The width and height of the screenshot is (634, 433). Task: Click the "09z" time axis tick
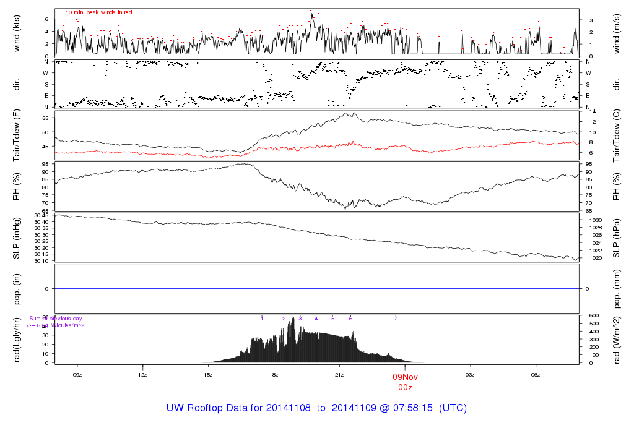click(77, 375)
